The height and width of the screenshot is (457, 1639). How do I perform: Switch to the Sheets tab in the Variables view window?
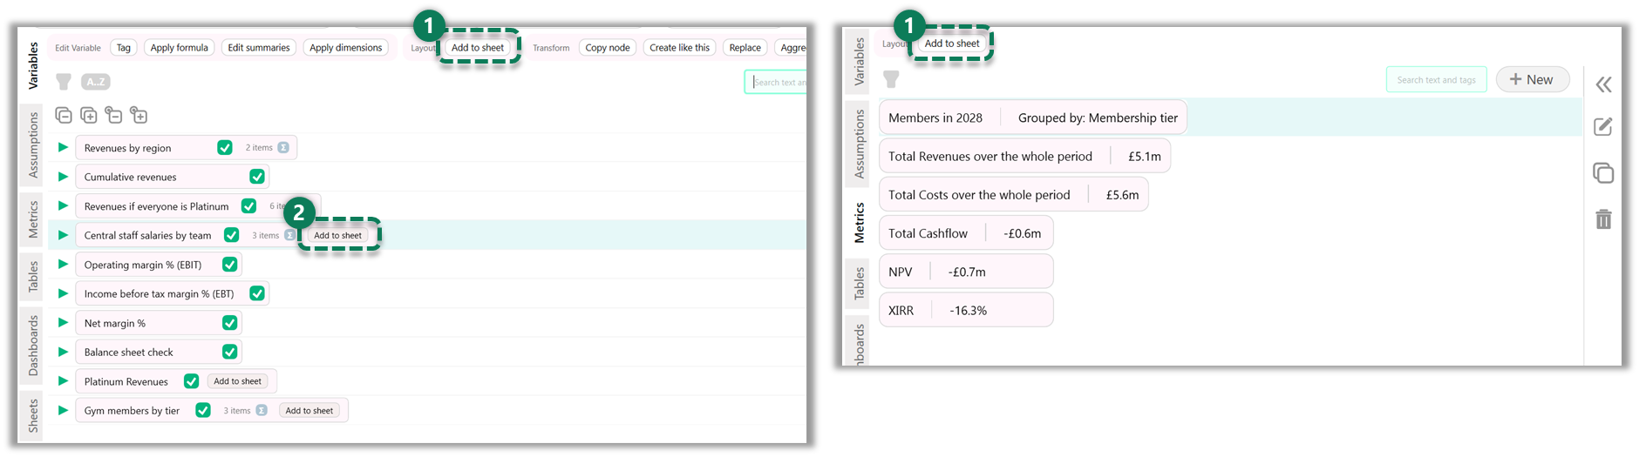tap(33, 416)
